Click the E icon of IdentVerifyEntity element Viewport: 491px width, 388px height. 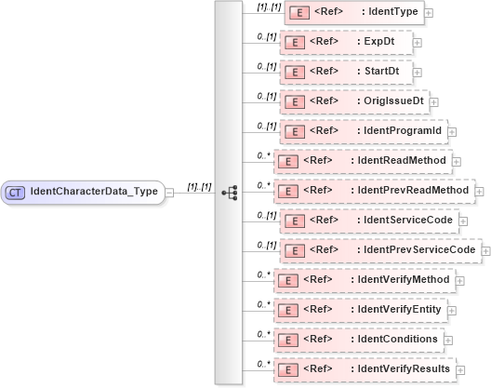tap(288, 311)
